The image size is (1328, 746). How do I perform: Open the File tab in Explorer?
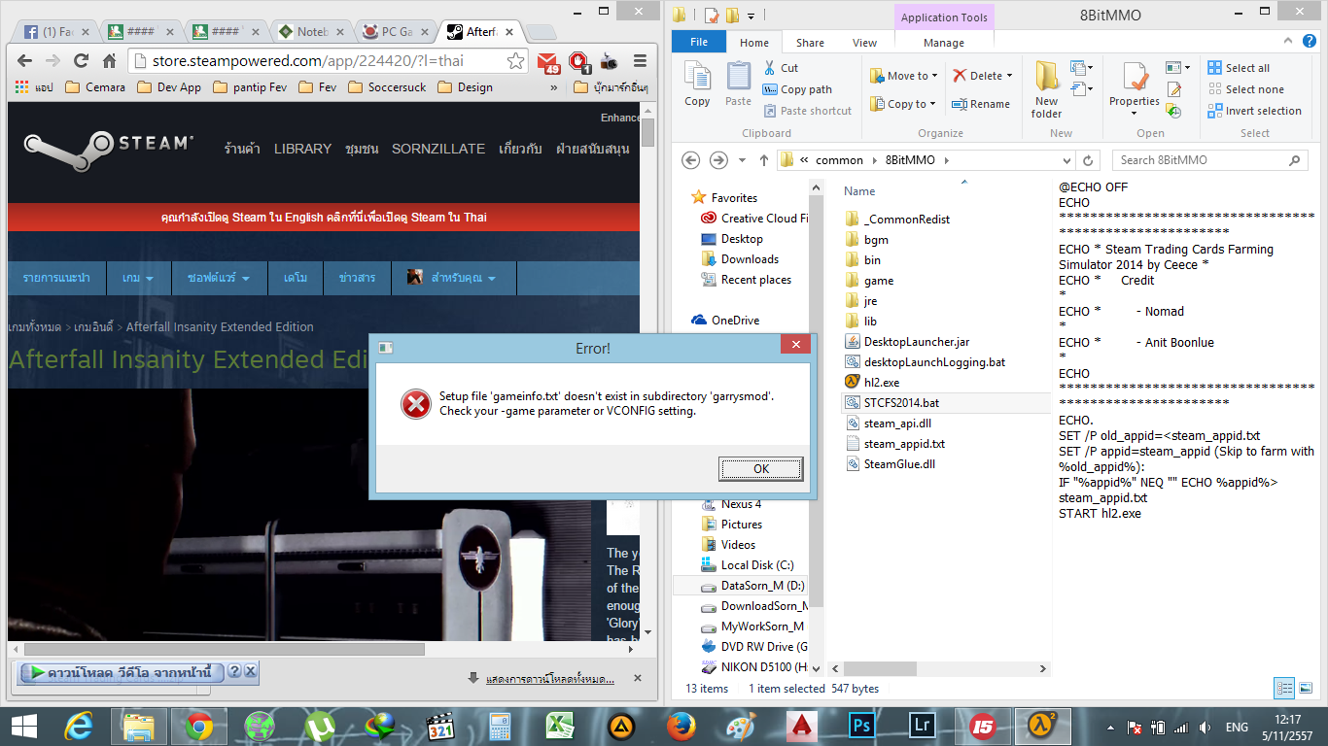tap(698, 43)
